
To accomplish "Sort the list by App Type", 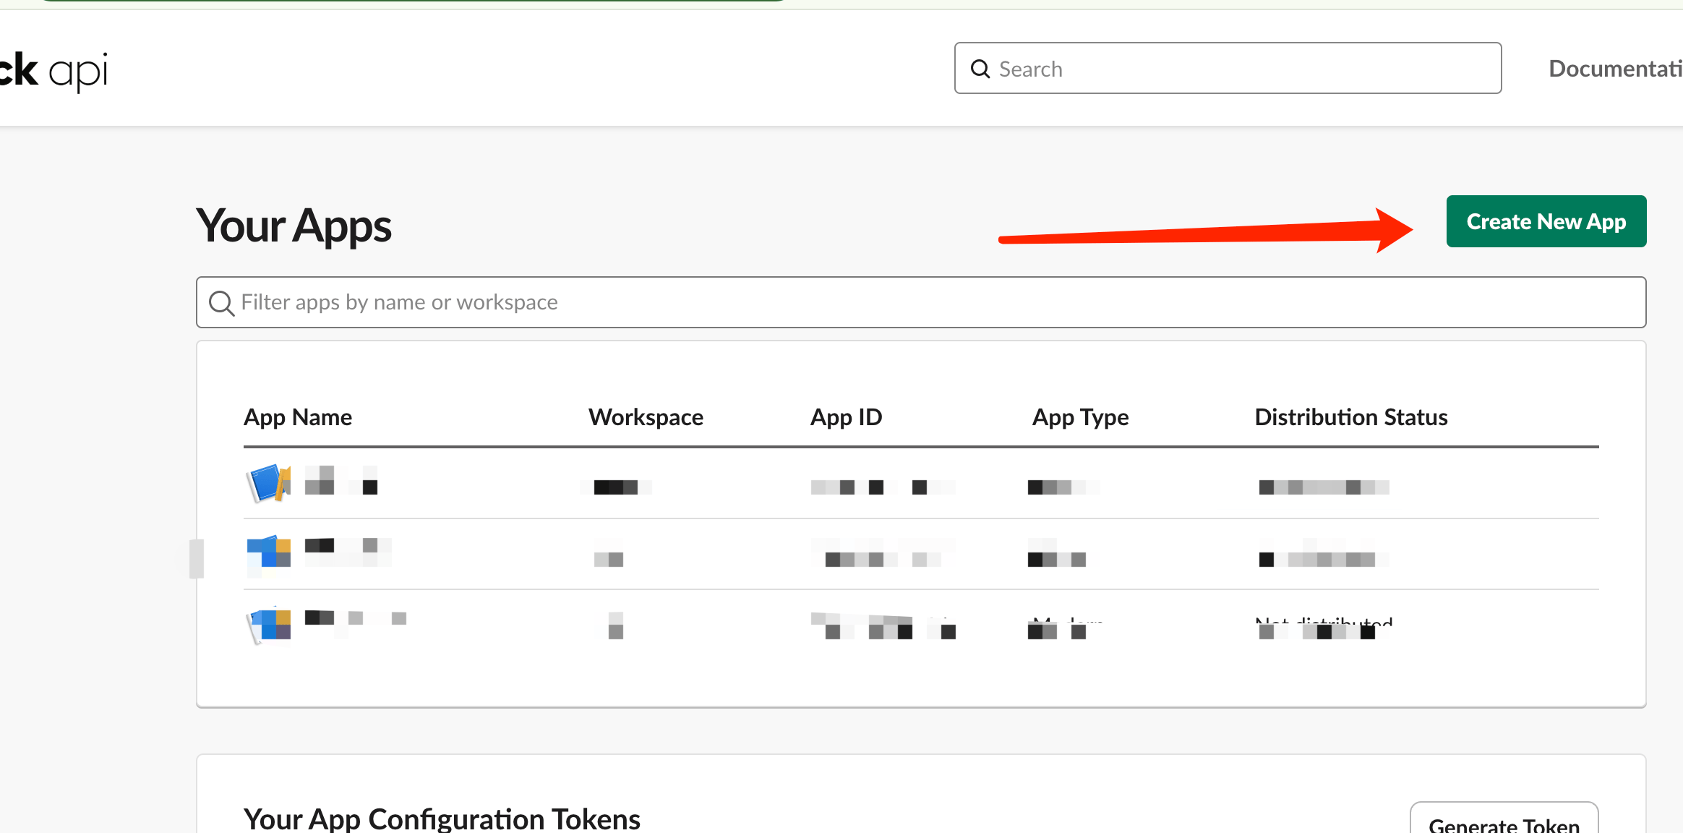I will pos(1080,416).
